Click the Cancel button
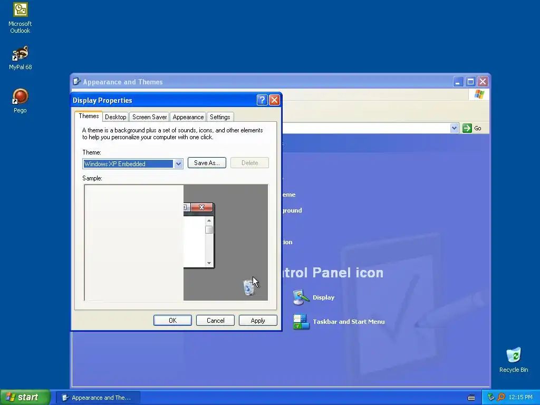Screen dimensions: 540x405 [215, 320]
